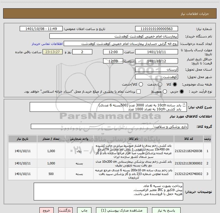
Task: Select the کالا/خدمت radio button
Action: tap(141, 84)
